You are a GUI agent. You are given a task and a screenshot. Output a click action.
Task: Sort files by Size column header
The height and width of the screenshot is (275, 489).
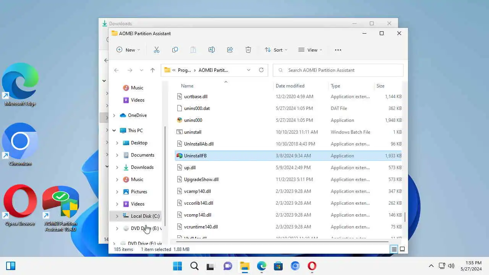[x=388, y=86]
